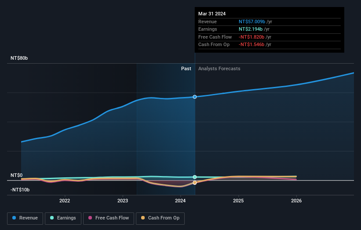Image resolution: width=361 pixels, height=230 pixels.
Task: Click the 2026 x-axis label
Action: tap(296, 201)
